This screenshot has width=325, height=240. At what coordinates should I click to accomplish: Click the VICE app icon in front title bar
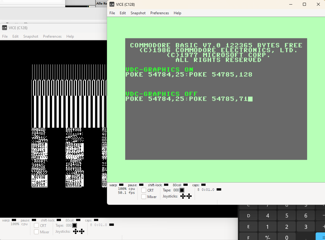(x=112, y=4)
